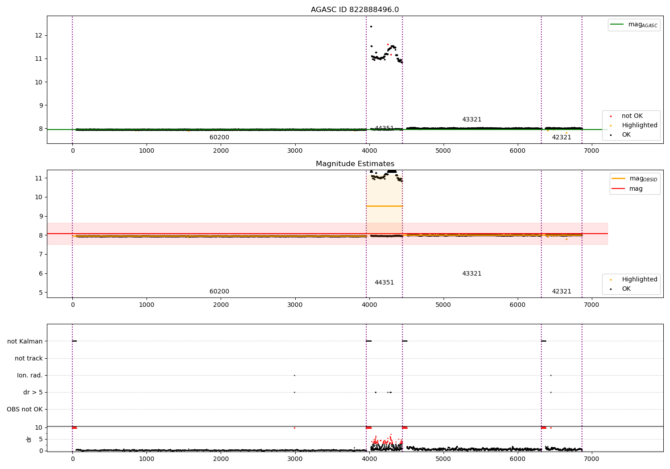The width and height of the screenshot is (670, 469).
Task: Click the 43321 label in Magnitude Estimates plot
Action: pos(472,274)
